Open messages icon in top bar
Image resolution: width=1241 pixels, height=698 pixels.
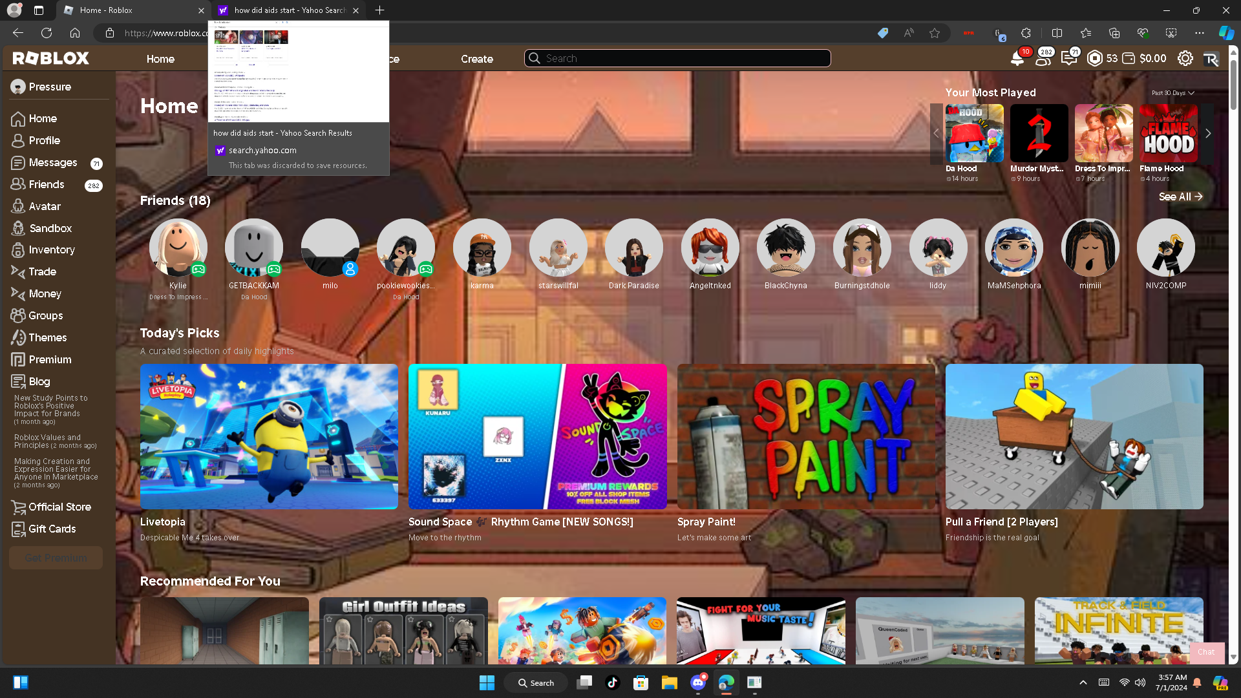click(1069, 58)
